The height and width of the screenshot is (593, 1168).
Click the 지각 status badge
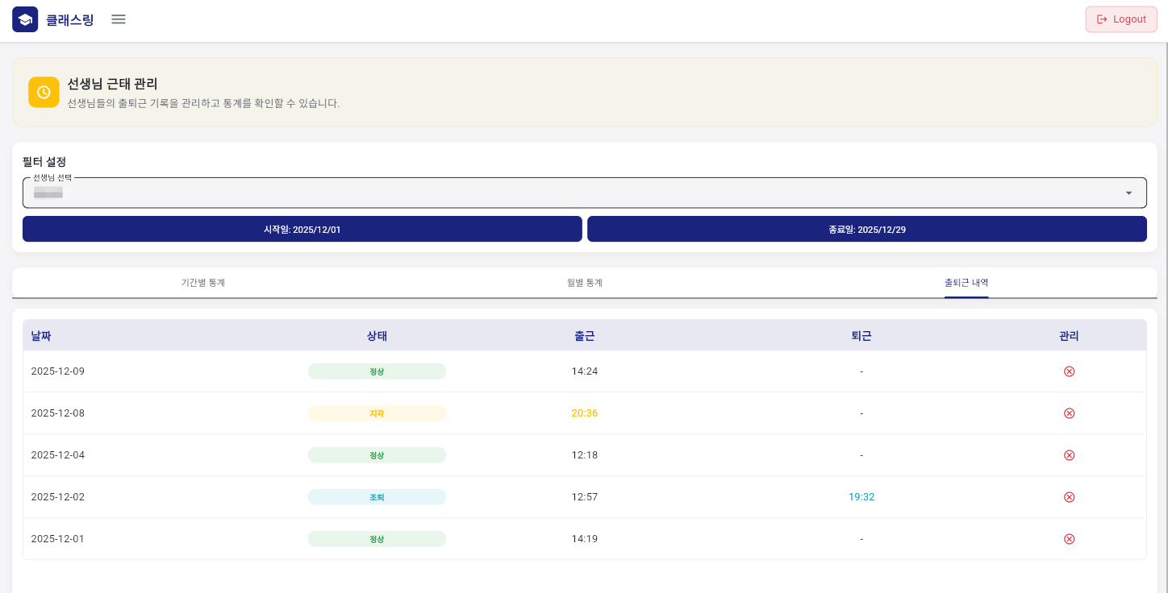click(377, 413)
